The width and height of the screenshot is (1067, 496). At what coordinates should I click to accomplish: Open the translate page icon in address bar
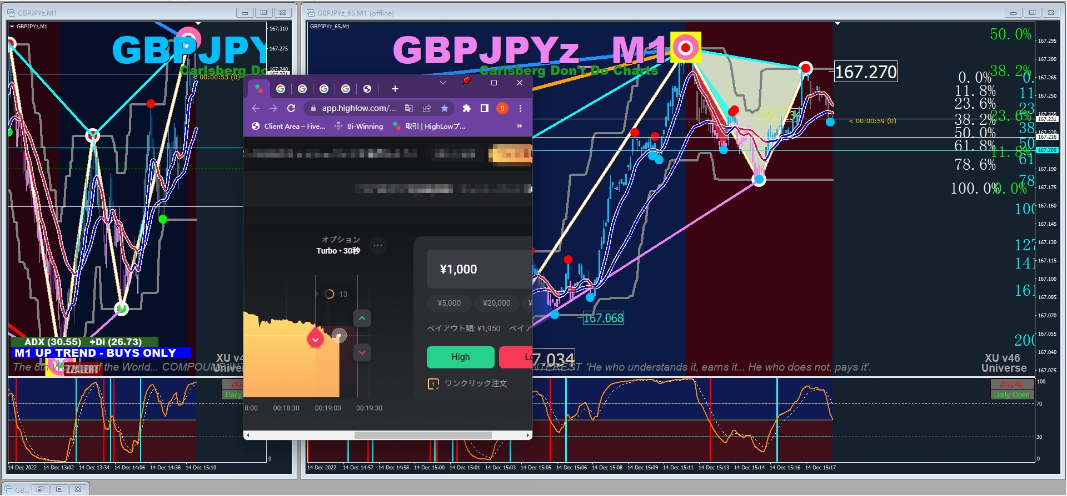[x=409, y=108]
